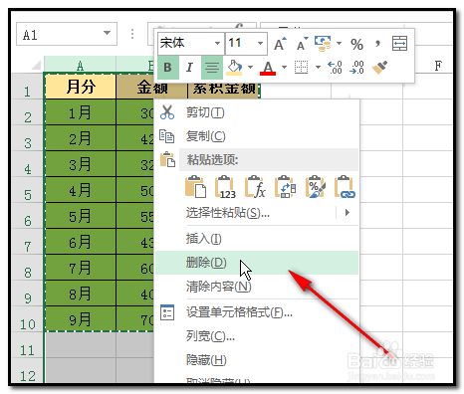Click the merge and center icon
This screenshot has width=464, height=394.
(399, 44)
